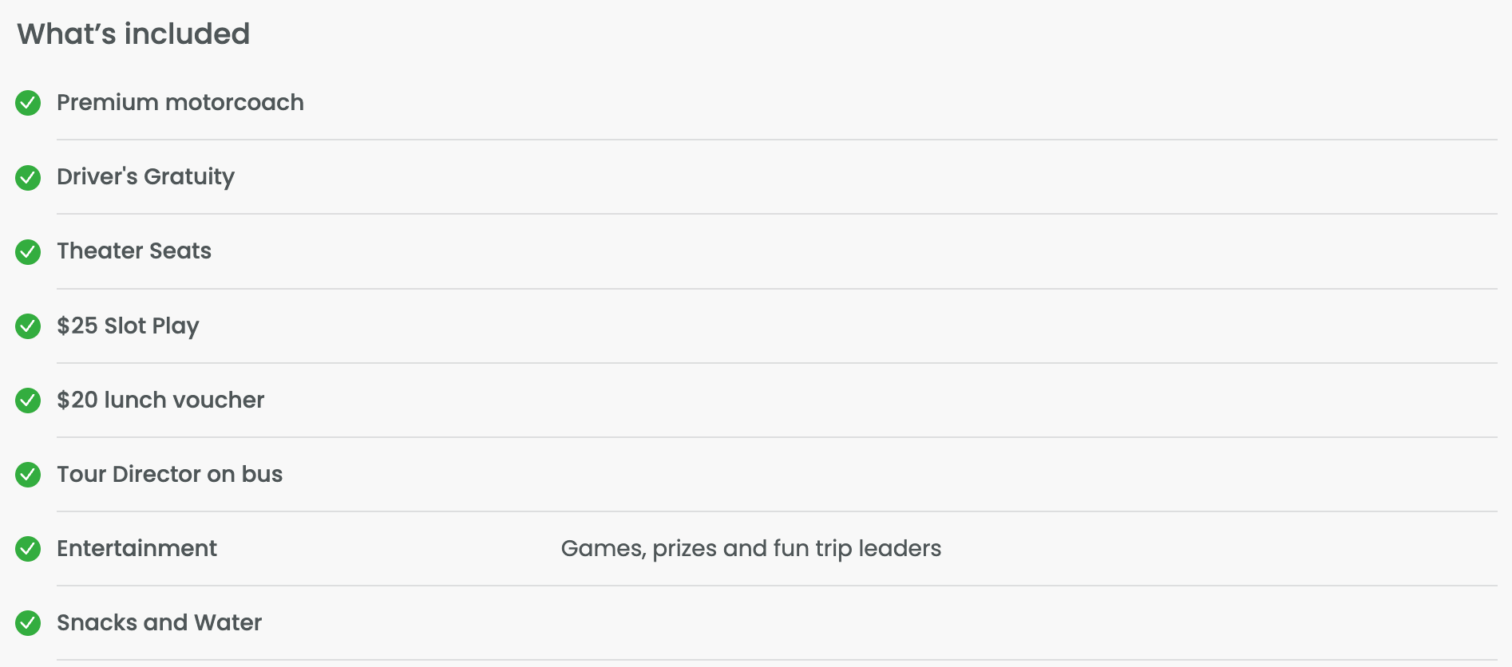Click the green check beside Theater Seats
The height and width of the screenshot is (667, 1512).
[x=28, y=251]
